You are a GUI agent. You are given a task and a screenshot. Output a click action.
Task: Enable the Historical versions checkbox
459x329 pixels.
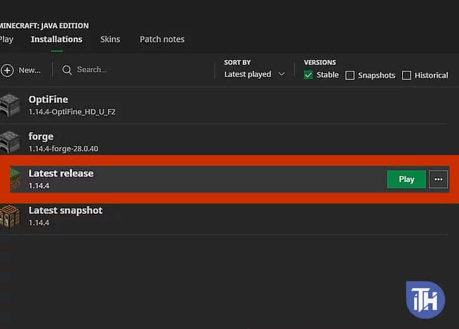[x=407, y=76]
